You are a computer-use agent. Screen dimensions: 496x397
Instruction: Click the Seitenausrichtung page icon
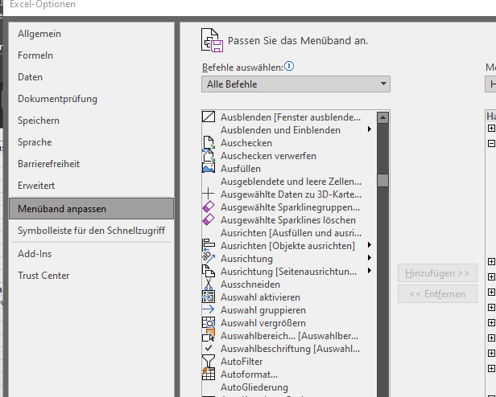209,271
